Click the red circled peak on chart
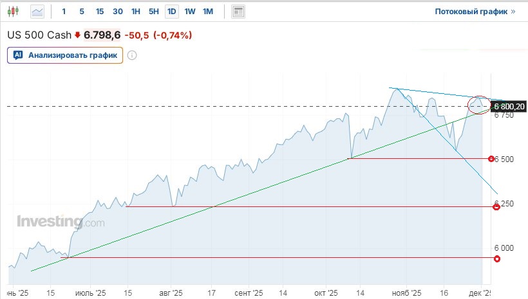 pyautogui.click(x=480, y=103)
